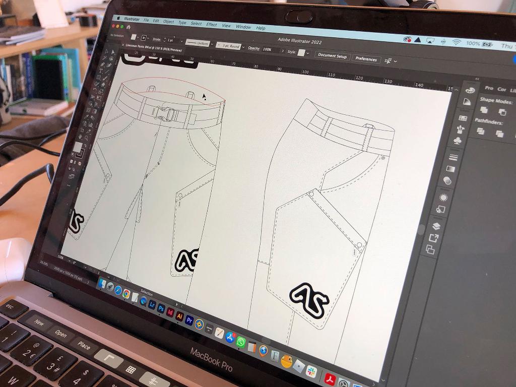Open the Color panel palette icon
The width and height of the screenshot is (516, 387).
(470, 90)
